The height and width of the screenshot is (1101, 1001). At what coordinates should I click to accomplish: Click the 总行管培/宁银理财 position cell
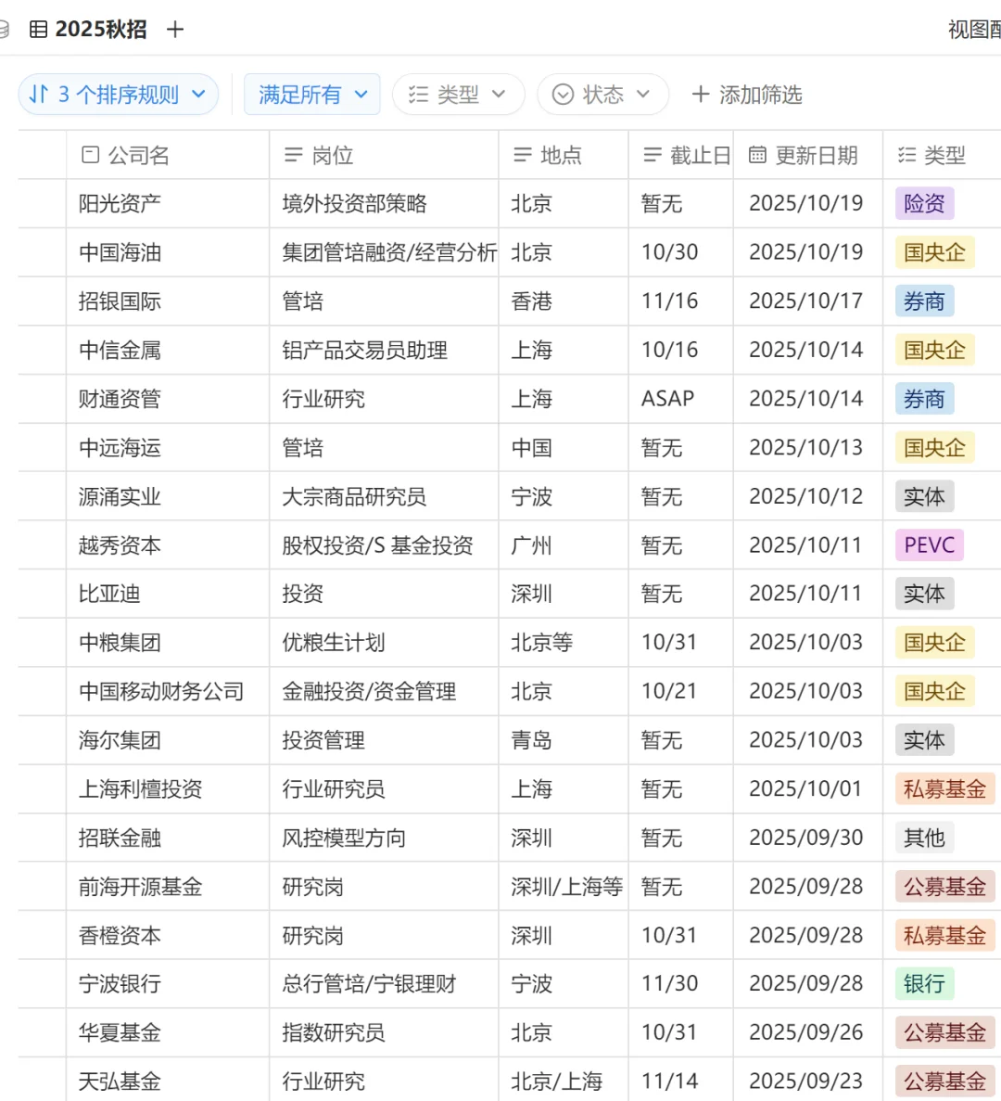(x=384, y=984)
